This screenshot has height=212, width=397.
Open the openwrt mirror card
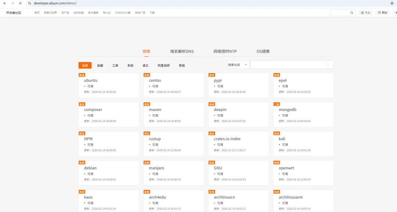tap(303, 173)
